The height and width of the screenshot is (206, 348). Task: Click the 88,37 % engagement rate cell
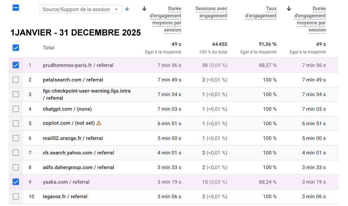[x=268, y=65]
